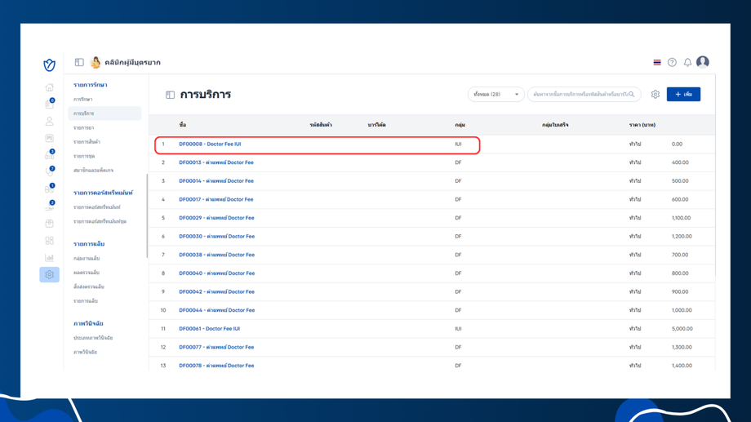Open the ทั้งหมด (28) filter dropdown

click(x=495, y=95)
